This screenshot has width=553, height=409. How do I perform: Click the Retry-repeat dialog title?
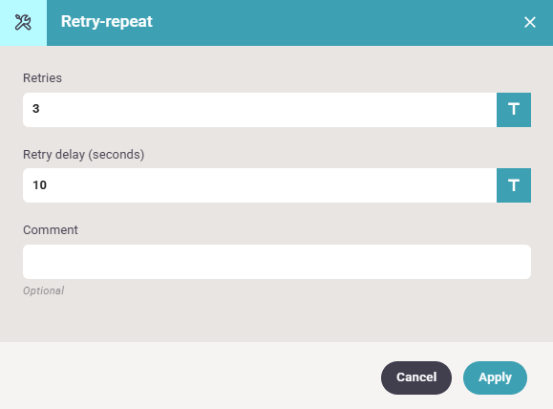(107, 22)
